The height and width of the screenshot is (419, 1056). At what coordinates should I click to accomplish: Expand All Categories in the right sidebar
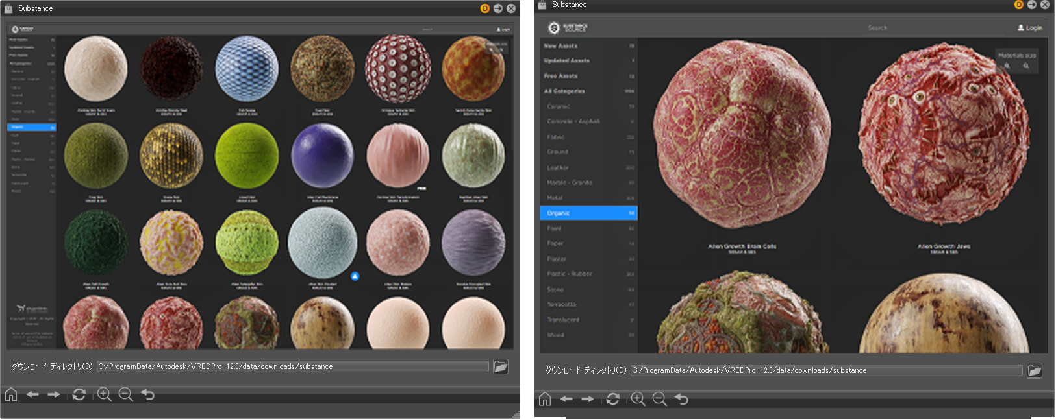[564, 91]
